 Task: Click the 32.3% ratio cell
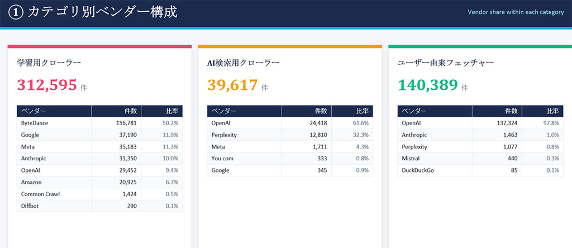352,135
